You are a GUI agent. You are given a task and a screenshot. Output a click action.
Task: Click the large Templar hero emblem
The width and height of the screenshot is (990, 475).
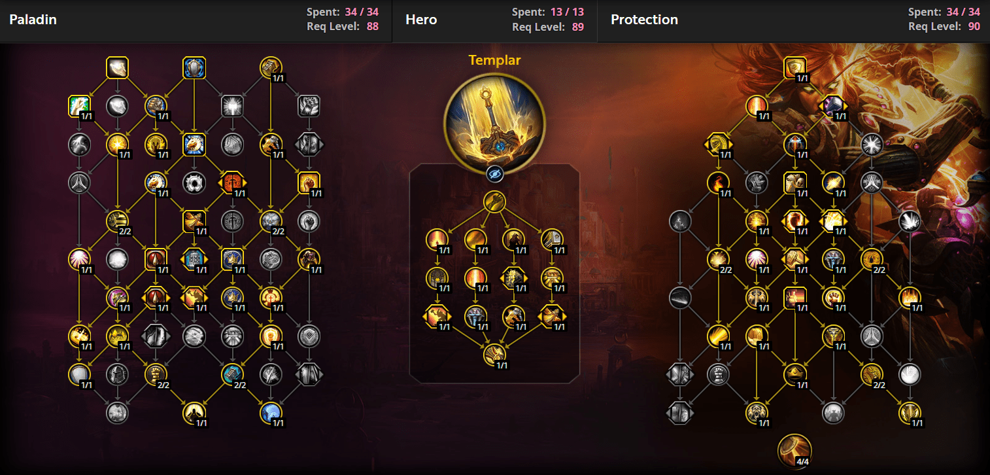click(x=494, y=123)
